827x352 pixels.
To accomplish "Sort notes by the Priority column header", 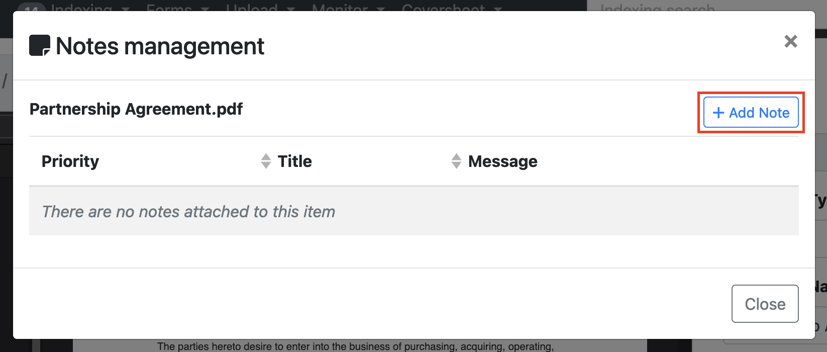I will (x=70, y=161).
